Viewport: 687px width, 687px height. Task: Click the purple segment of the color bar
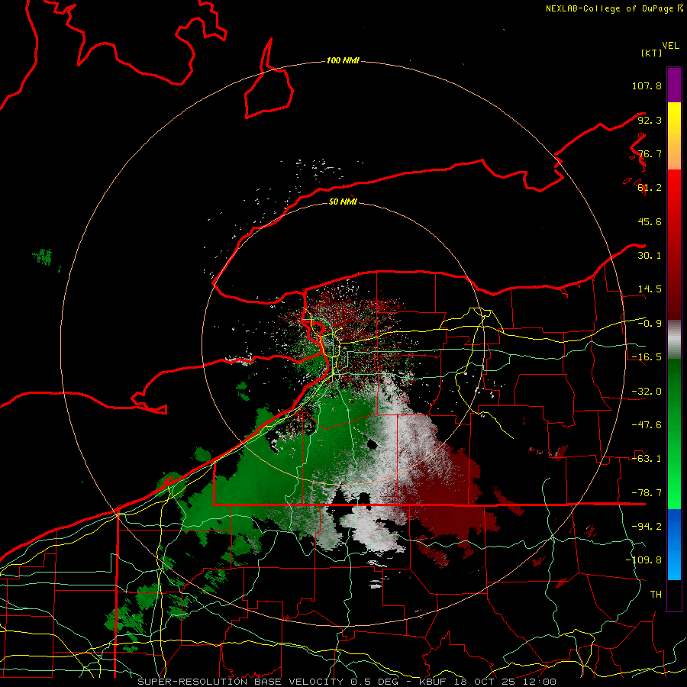pyautogui.click(x=674, y=85)
